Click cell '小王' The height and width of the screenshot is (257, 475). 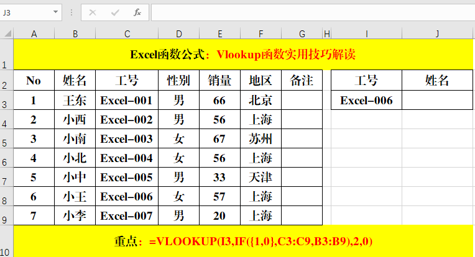pos(75,196)
